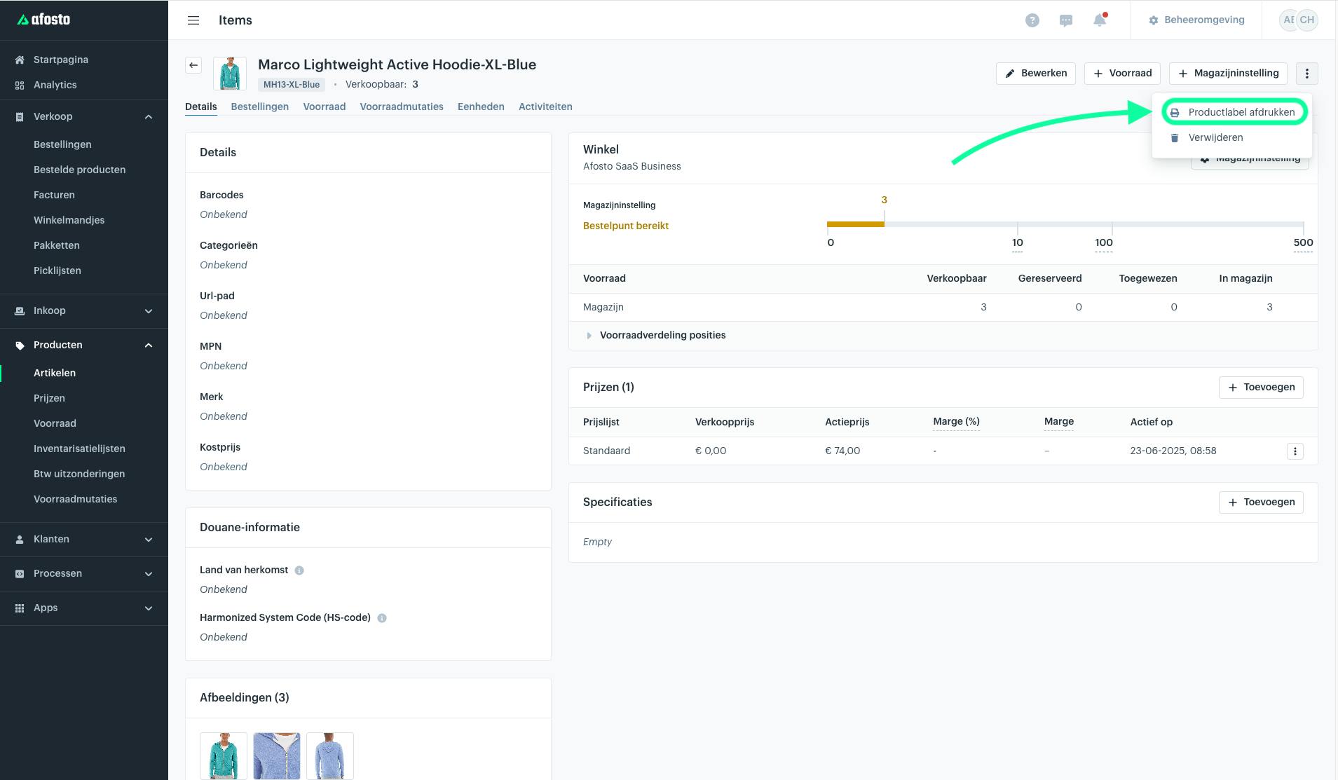
Task: Open the hamburger menu icon
Action: tap(193, 20)
